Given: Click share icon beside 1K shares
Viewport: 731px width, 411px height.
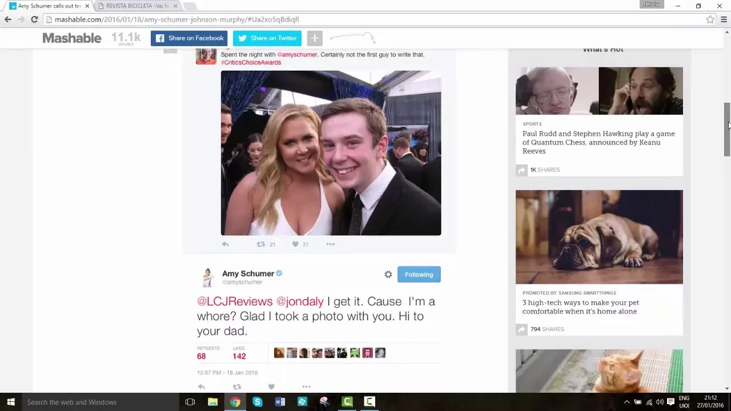Looking at the screenshot, I should pyautogui.click(x=521, y=170).
